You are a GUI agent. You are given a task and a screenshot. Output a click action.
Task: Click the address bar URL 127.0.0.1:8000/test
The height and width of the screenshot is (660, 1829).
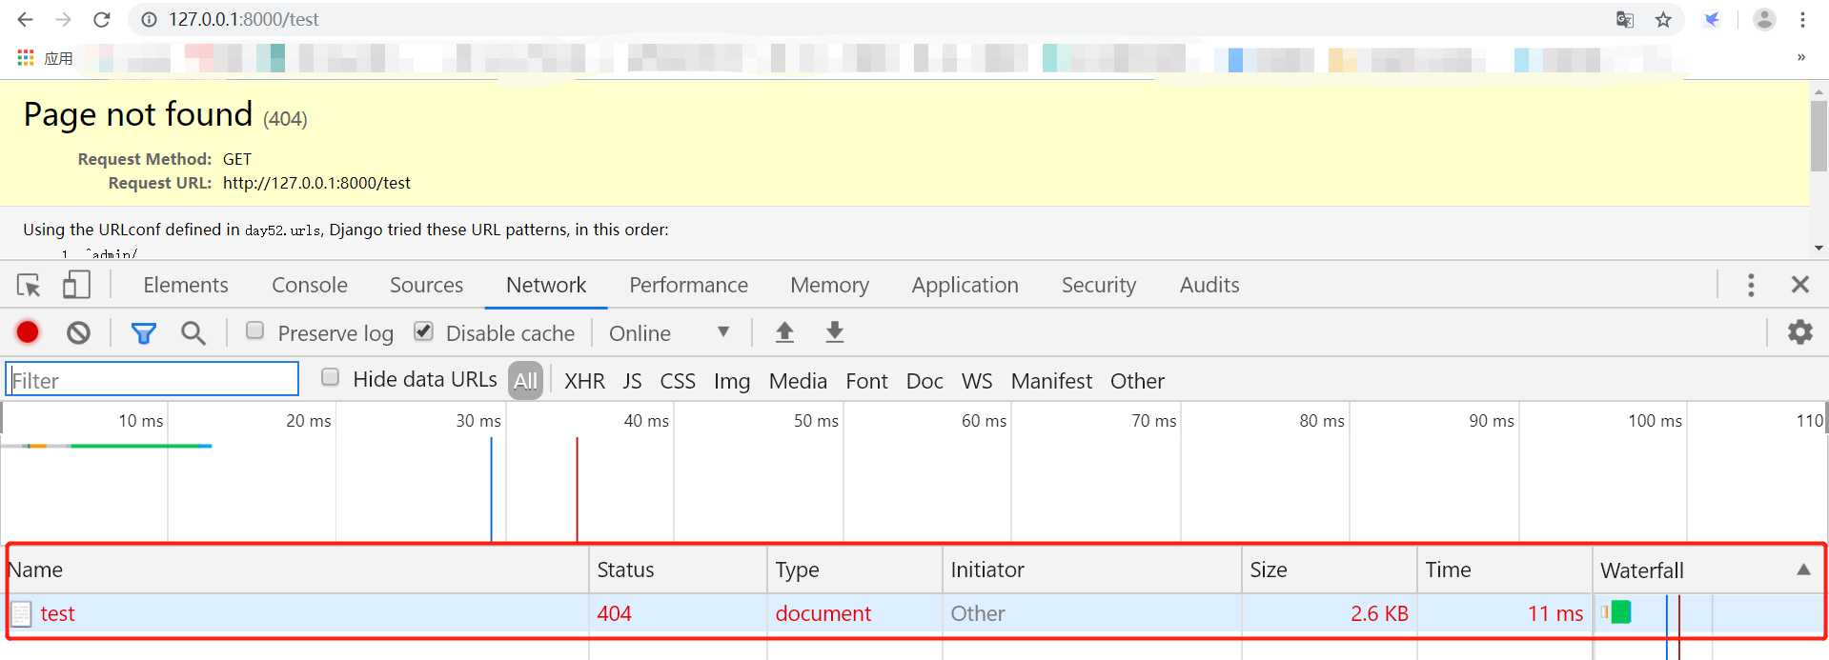pyautogui.click(x=244, y=19)
